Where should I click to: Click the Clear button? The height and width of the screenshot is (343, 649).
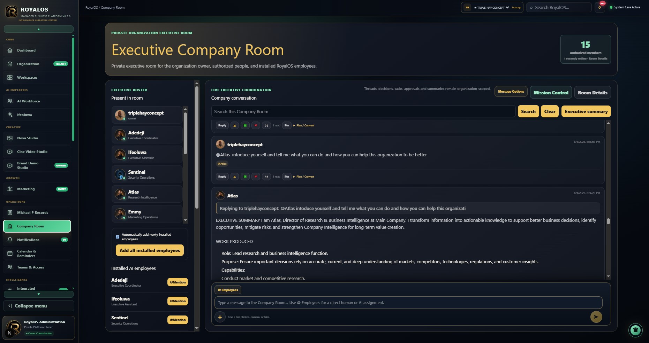(550, 111)
